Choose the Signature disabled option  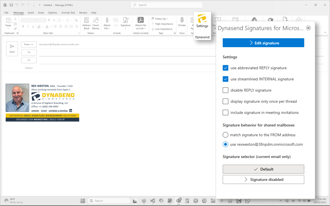point(263,179)
